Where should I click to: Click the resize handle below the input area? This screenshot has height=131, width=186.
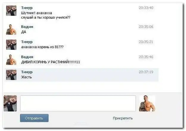(80, 124)
